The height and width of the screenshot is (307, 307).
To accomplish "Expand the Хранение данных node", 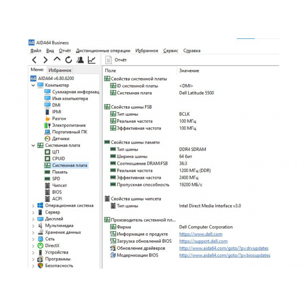I will coord(33,232).
